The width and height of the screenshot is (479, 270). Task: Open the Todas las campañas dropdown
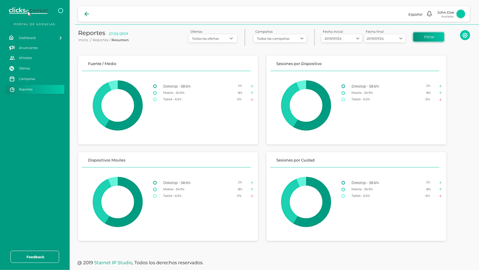(280, 38)
